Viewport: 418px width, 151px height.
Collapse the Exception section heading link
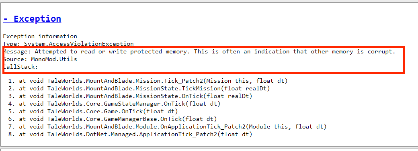(32, 19)
